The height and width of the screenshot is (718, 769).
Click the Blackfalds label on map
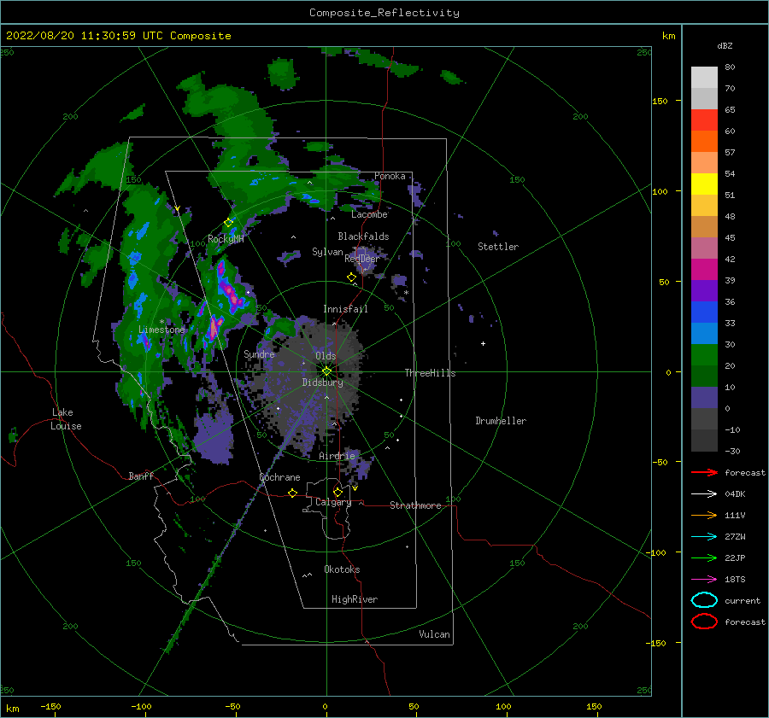(363, 236)
